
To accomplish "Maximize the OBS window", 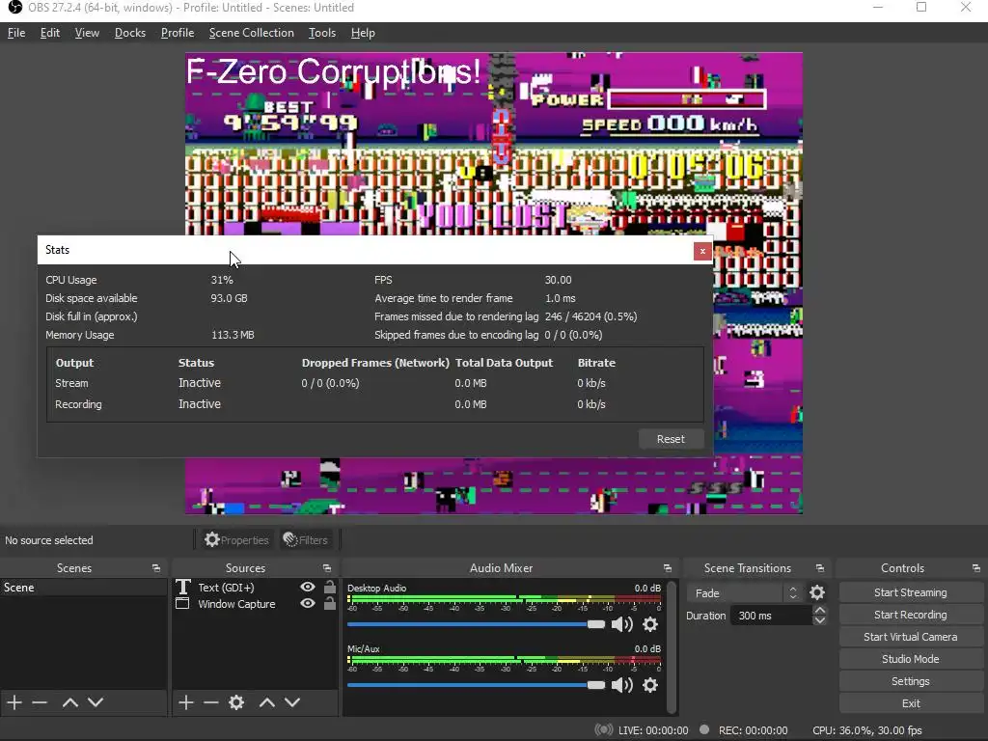I will [x=921, y=8].
